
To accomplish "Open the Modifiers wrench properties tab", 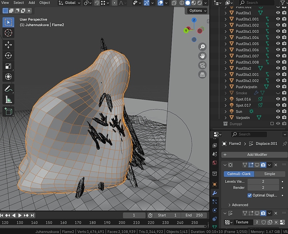I will (214, 193).
